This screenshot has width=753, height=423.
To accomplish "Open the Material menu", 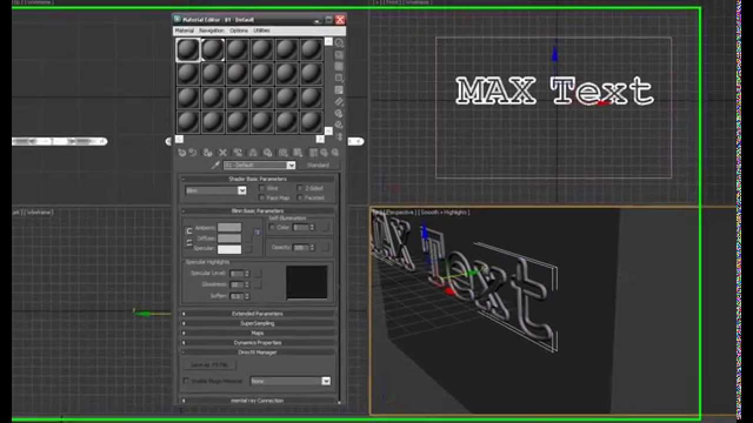I will tap(184, 31).
